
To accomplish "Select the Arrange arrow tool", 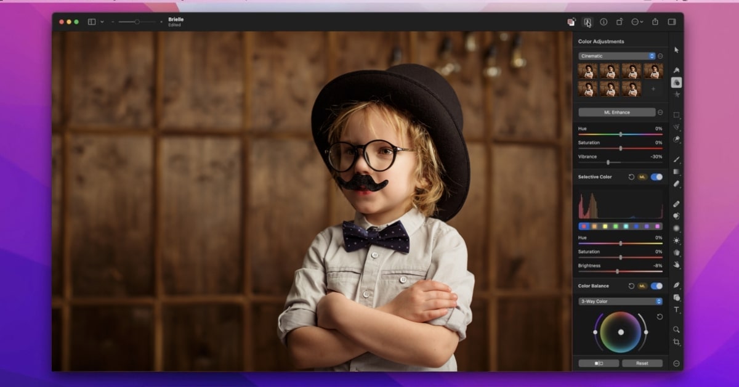I will pyautogui.click(x=676, y=50).
